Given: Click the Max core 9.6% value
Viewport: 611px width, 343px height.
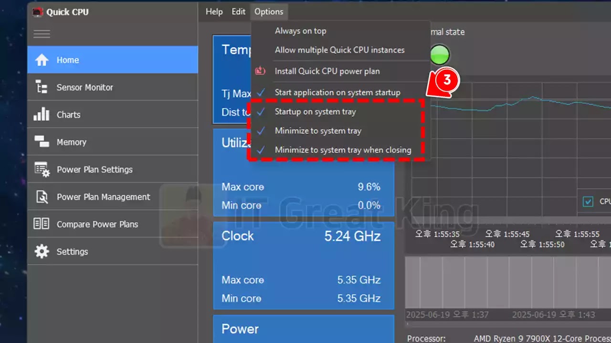Looking at the screenshot, I should coord(369,187).
